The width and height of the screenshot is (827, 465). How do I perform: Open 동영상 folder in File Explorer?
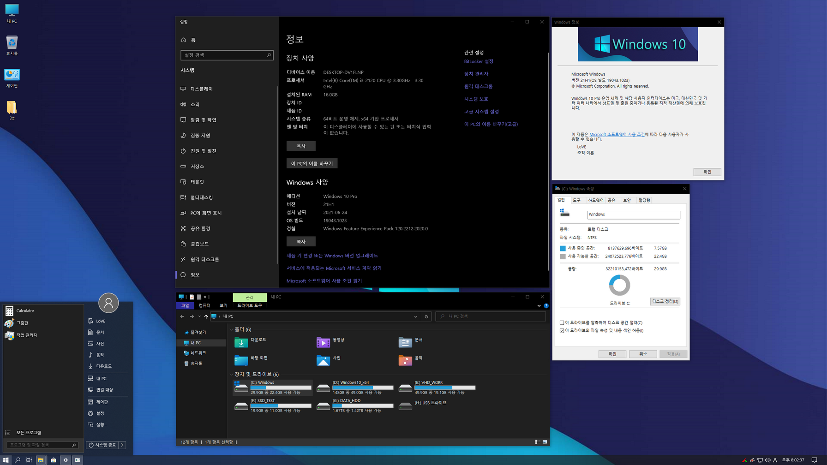point(330,342)
